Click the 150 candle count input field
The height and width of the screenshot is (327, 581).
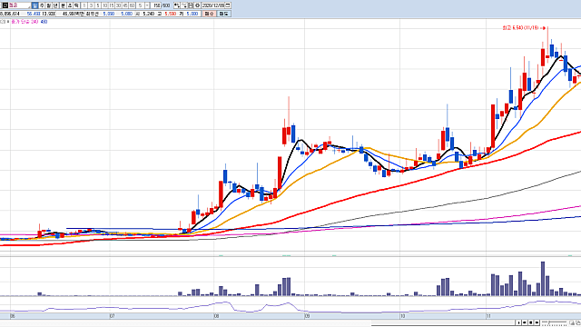[156, 5]
